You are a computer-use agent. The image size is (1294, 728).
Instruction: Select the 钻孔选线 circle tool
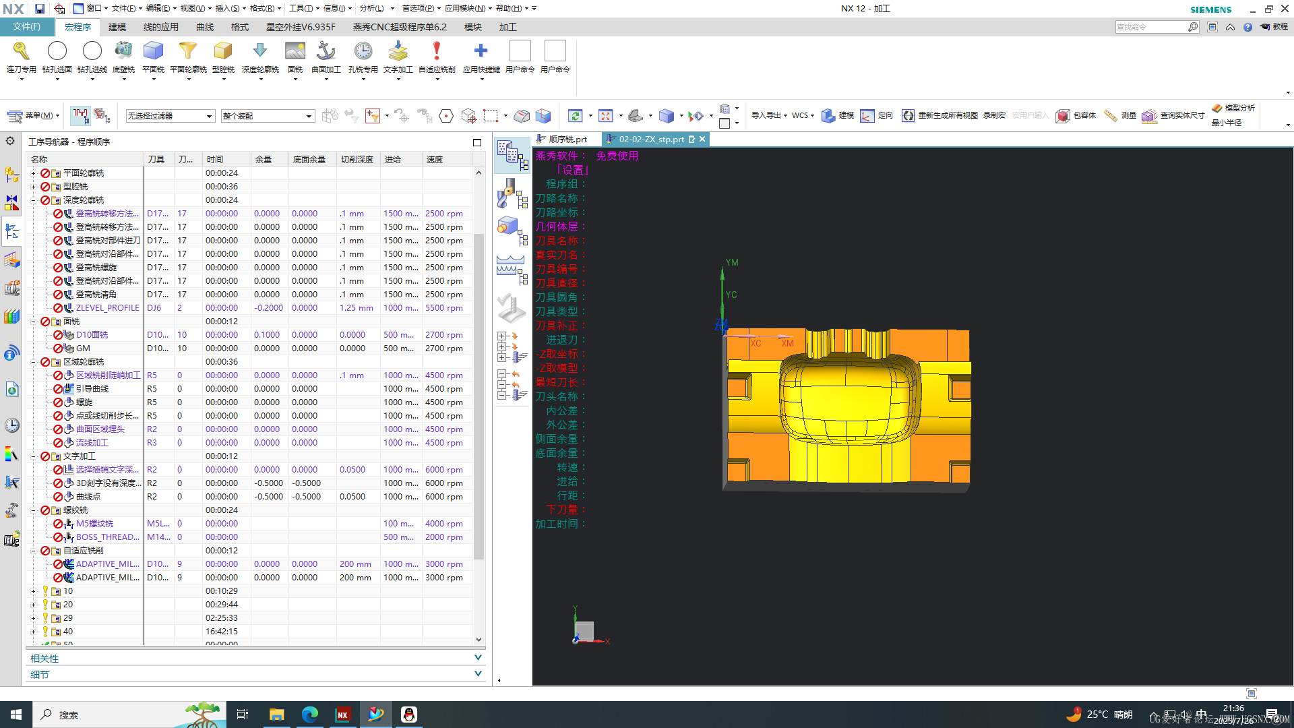92,51
